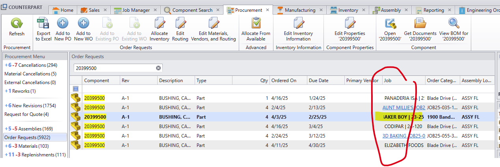Click Edit Inventory Information icon
This screenshot has width=500, height=167.
[x=298, y=24]
